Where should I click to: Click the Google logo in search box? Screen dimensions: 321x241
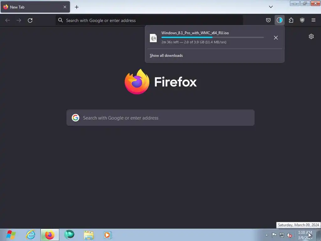[x=76, y=118]
